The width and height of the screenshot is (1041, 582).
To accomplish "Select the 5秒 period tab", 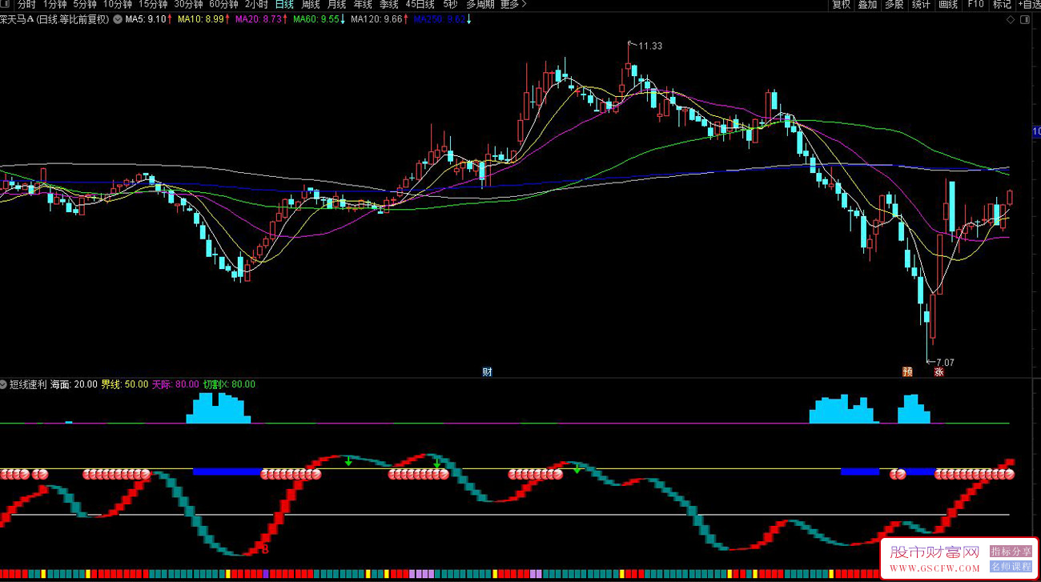I will [x=450, y=5].
